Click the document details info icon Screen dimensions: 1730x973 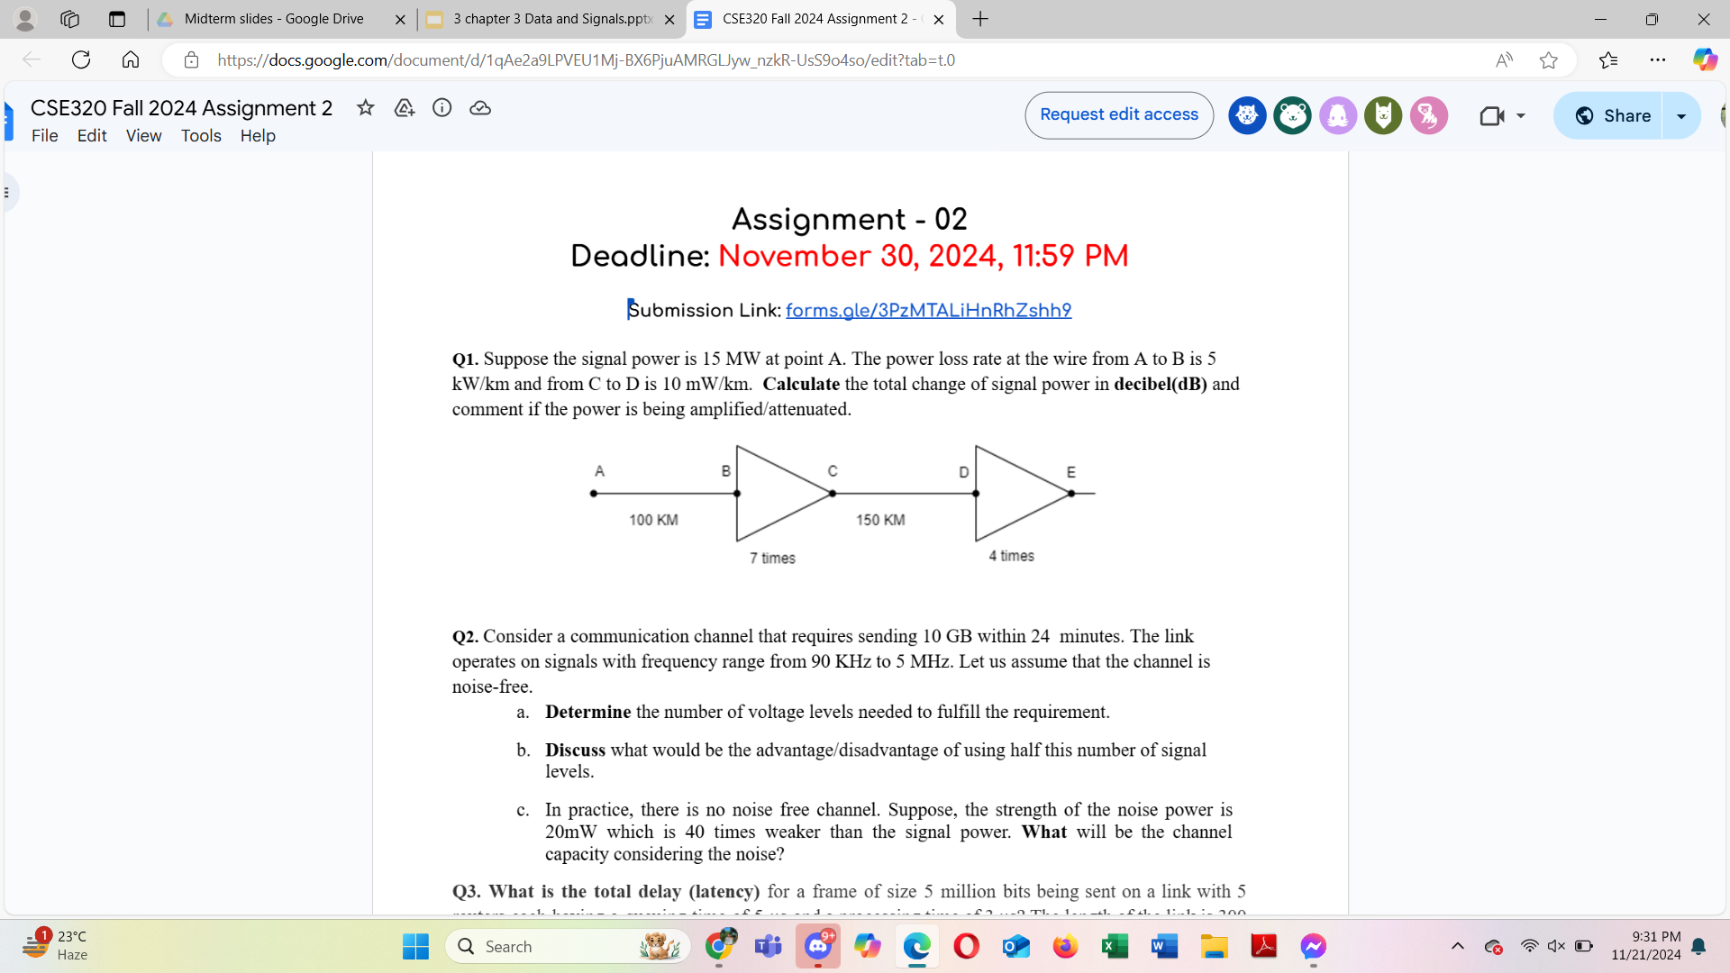pyautogui.click(x=442, y=107)
